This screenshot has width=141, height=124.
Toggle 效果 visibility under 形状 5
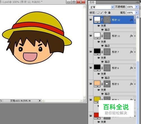[x=98, y=90]
